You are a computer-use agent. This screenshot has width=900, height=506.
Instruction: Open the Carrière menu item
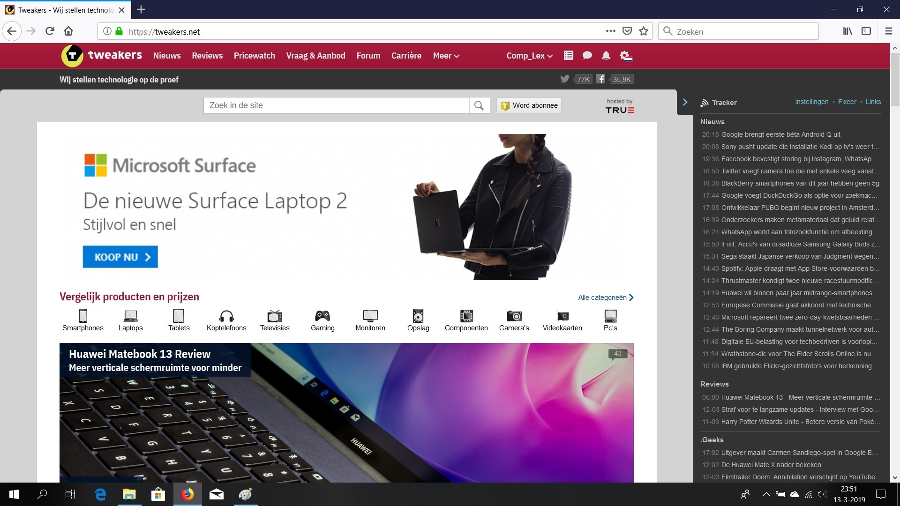click(x=406, y=56)
